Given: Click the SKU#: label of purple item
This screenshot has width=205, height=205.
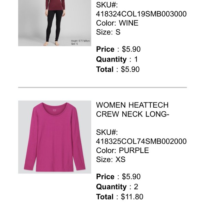Looking at the screenshot, I should 107,132.
